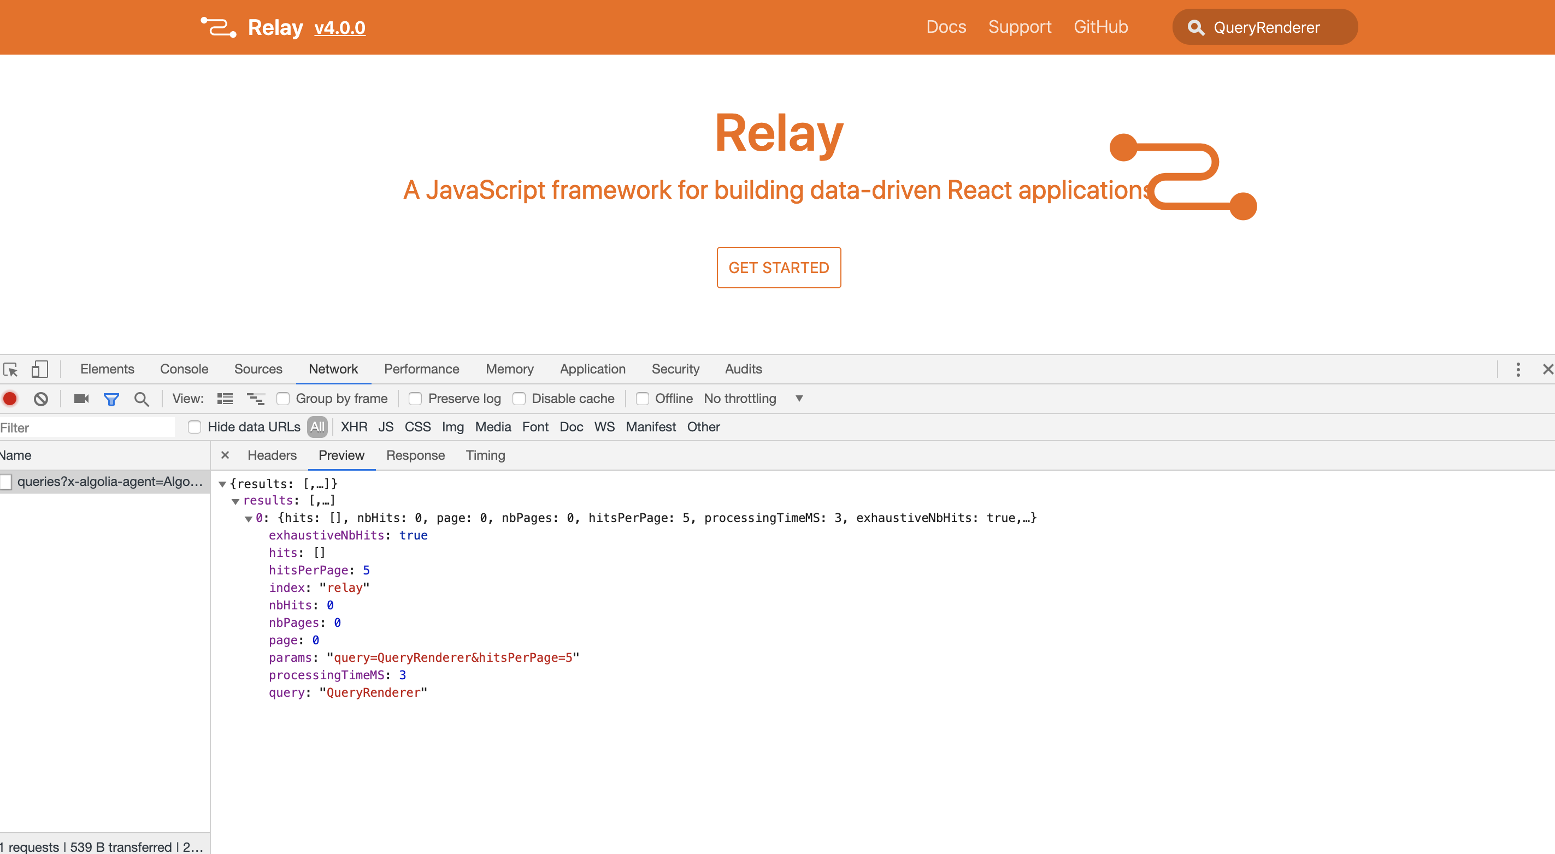Search network requests with the magnifier icon
This screenshot has height=854, width=1555.
pos(142,399)
